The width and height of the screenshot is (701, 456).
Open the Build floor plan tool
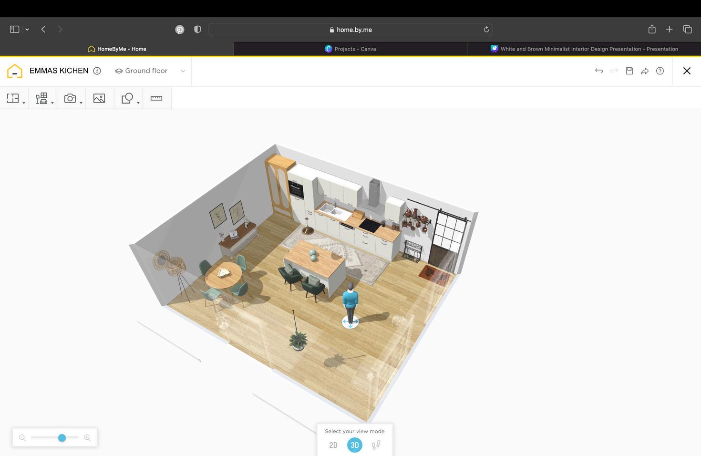[x=13, y=98]
